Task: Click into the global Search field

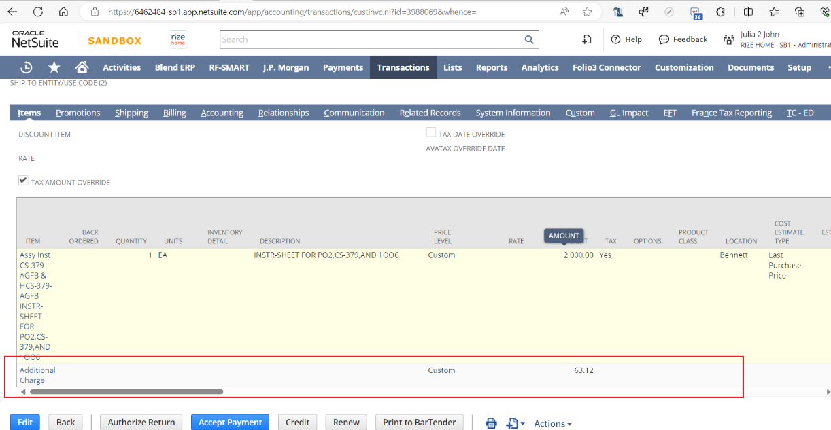Action: pos(371,40)
